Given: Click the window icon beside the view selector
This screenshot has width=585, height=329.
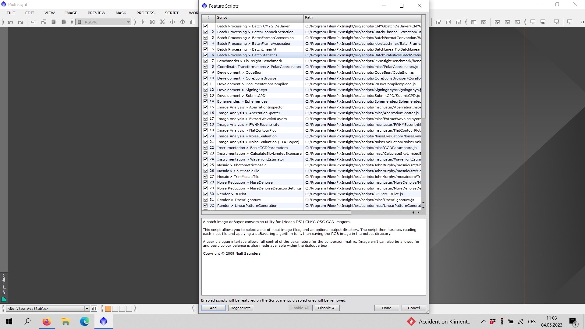Looking at the screenshot, I should point(94,309).
